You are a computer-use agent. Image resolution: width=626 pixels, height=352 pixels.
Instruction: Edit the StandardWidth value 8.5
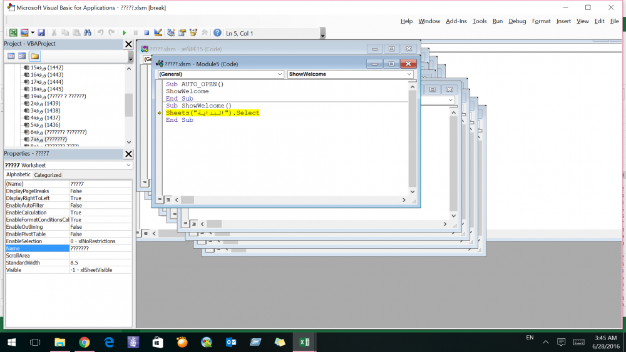click(100, 263)
